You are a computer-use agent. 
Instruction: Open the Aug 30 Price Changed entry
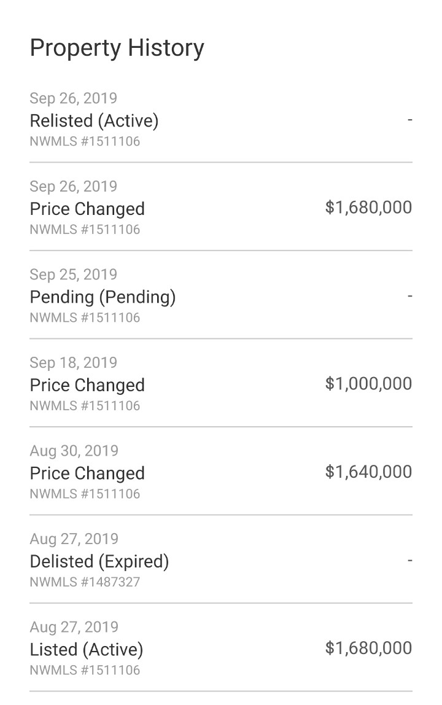click(x=221, y=472)
